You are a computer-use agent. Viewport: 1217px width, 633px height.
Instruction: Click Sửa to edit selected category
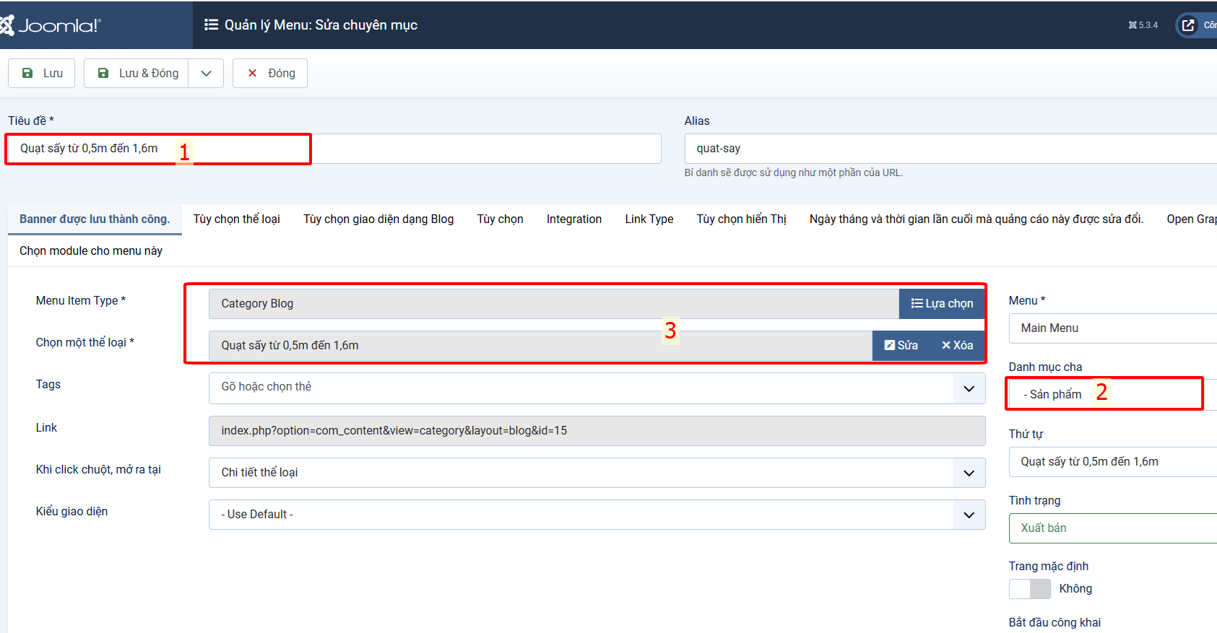[x=901, y=346]
